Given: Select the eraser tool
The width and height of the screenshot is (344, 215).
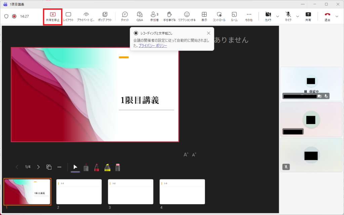Looking at the screenshot, I should point(118,167).
